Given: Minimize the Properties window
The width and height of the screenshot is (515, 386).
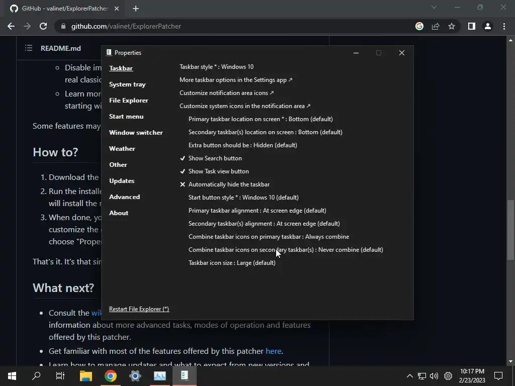Looking at the screenshot, I should pos(356,53).
